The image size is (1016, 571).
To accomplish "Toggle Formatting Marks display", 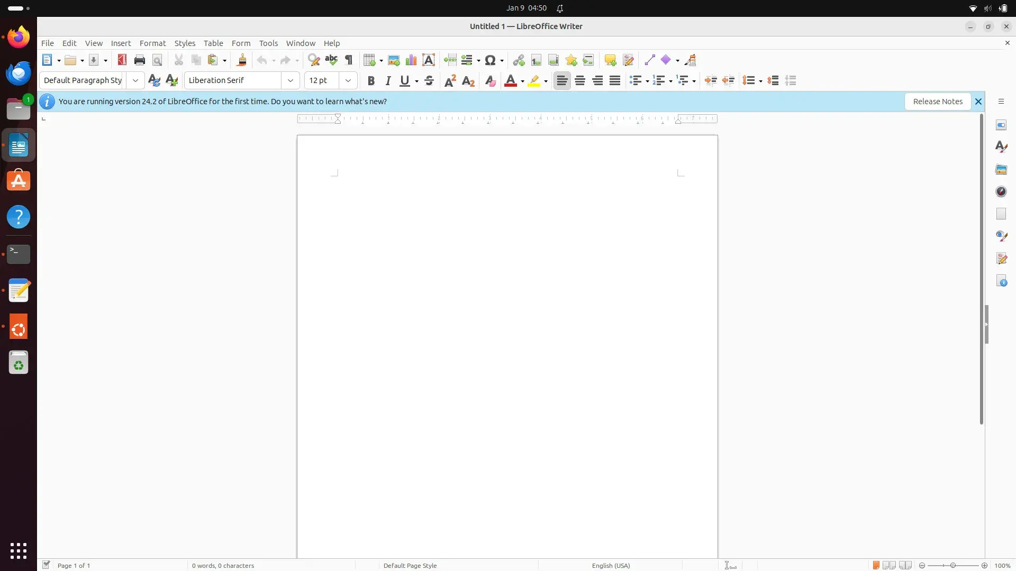I will [x=349, y=60].
